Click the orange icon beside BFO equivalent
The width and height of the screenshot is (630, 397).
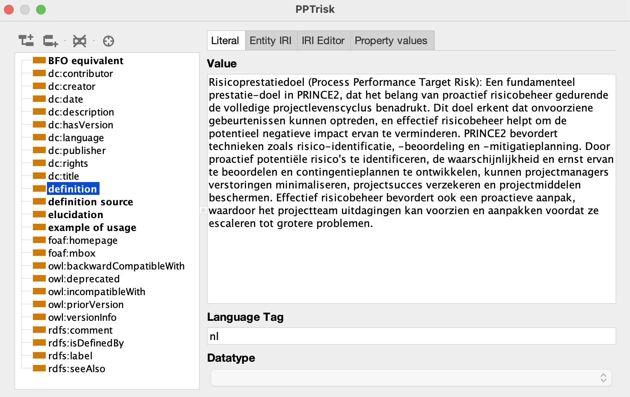(39, 61)
